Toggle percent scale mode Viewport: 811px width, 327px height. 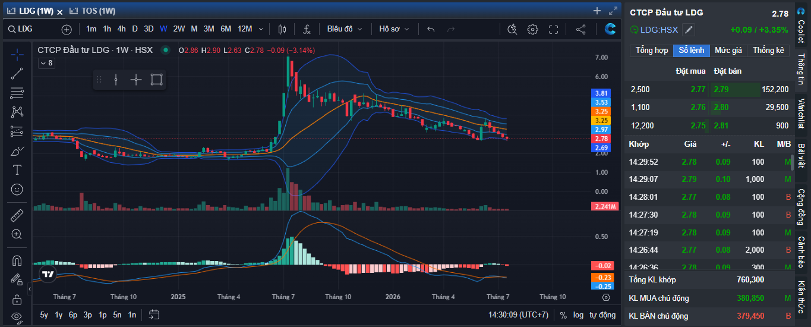point(563,315)
